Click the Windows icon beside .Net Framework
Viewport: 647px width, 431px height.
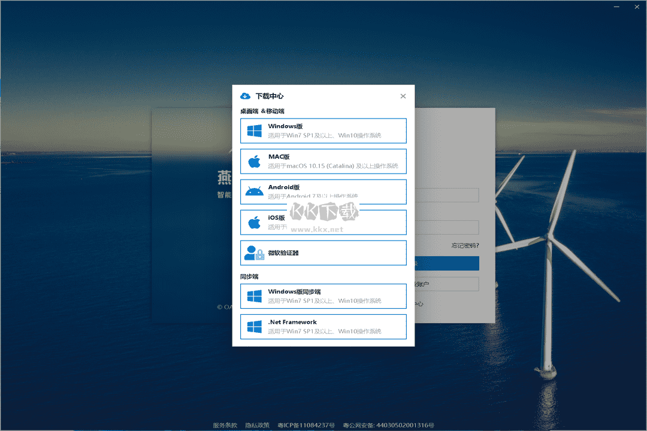255,327
